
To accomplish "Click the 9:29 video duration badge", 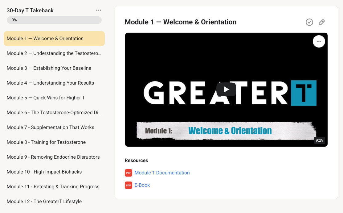I will pyautogui.click(x=320, y=140).
